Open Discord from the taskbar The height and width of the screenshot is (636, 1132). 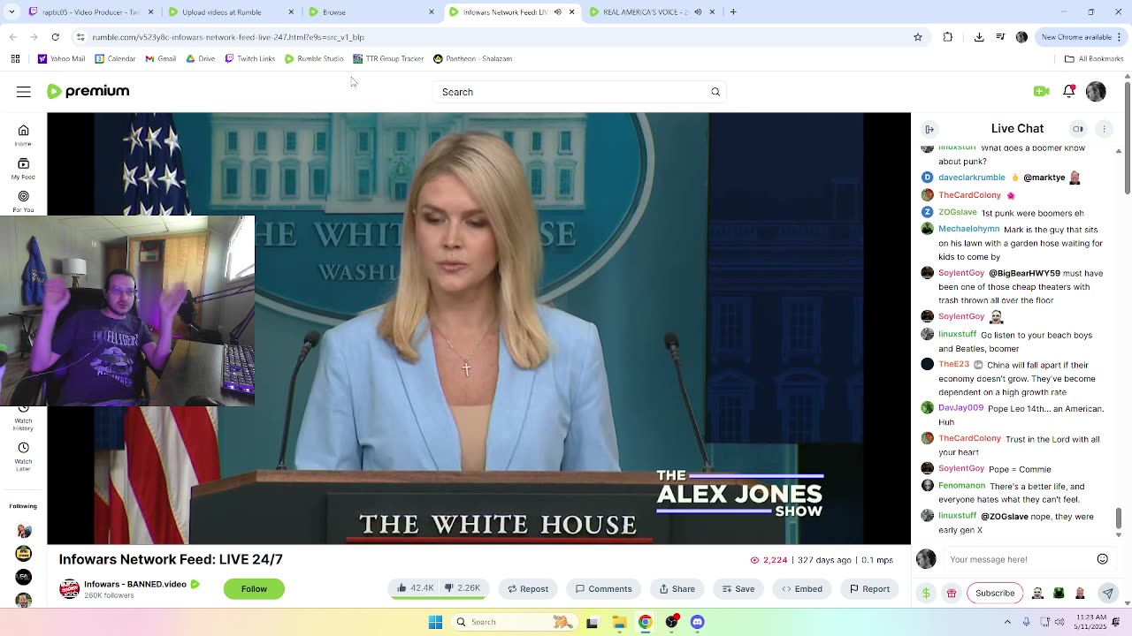(698, 622)
